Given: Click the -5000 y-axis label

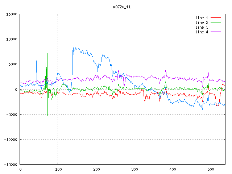Looking at the screenshot, I should (12, 114).
